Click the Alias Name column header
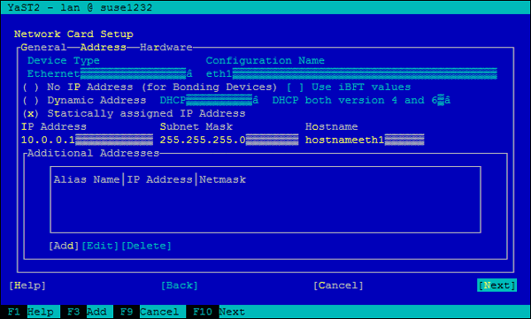The image size is (531, 319). [87, 179]
